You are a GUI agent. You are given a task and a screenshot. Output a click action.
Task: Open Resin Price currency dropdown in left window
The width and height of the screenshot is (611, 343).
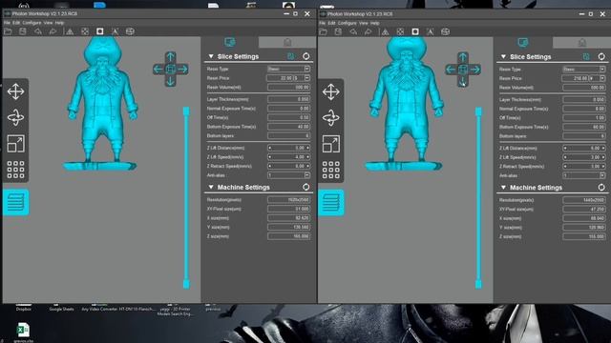[307, 78]
